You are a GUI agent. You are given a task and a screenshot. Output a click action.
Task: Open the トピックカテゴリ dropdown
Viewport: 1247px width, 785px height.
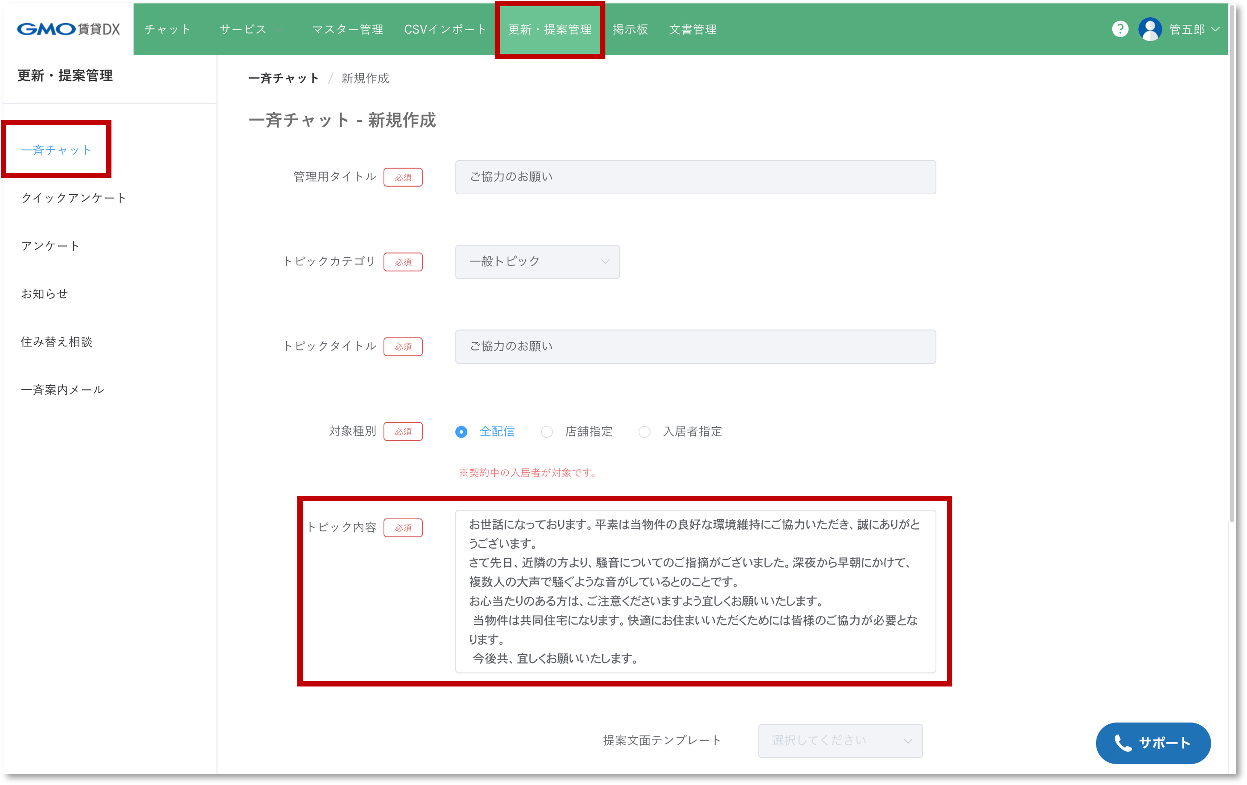pyautogui.click(x=537, y=262)
